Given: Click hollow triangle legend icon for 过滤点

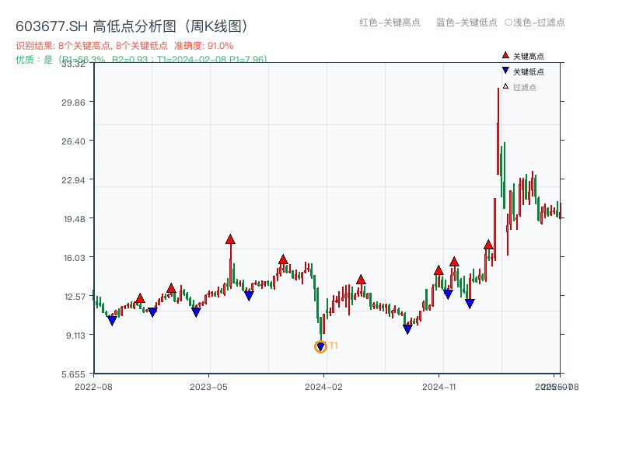Looking at the screenshot, I should 505,86.
